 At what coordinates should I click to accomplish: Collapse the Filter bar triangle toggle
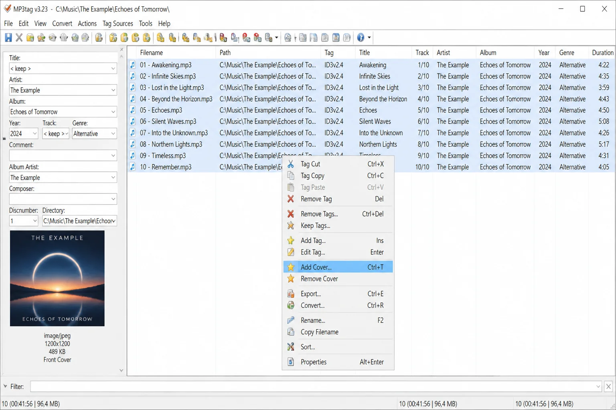point(5,386)
